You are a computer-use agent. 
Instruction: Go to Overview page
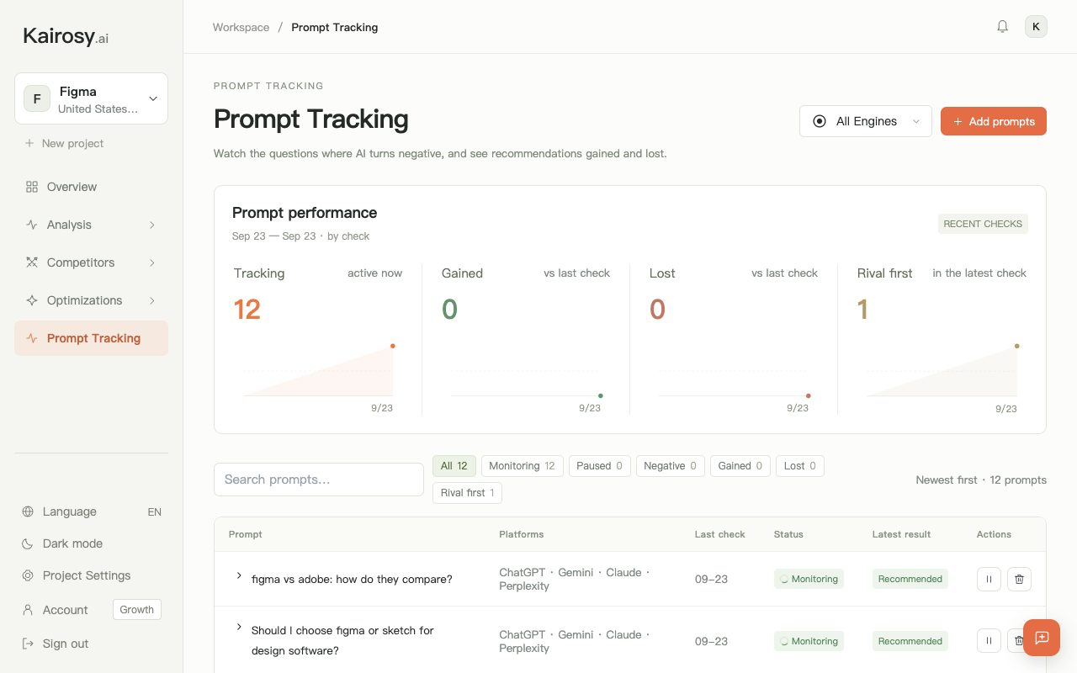pos(91,187)
